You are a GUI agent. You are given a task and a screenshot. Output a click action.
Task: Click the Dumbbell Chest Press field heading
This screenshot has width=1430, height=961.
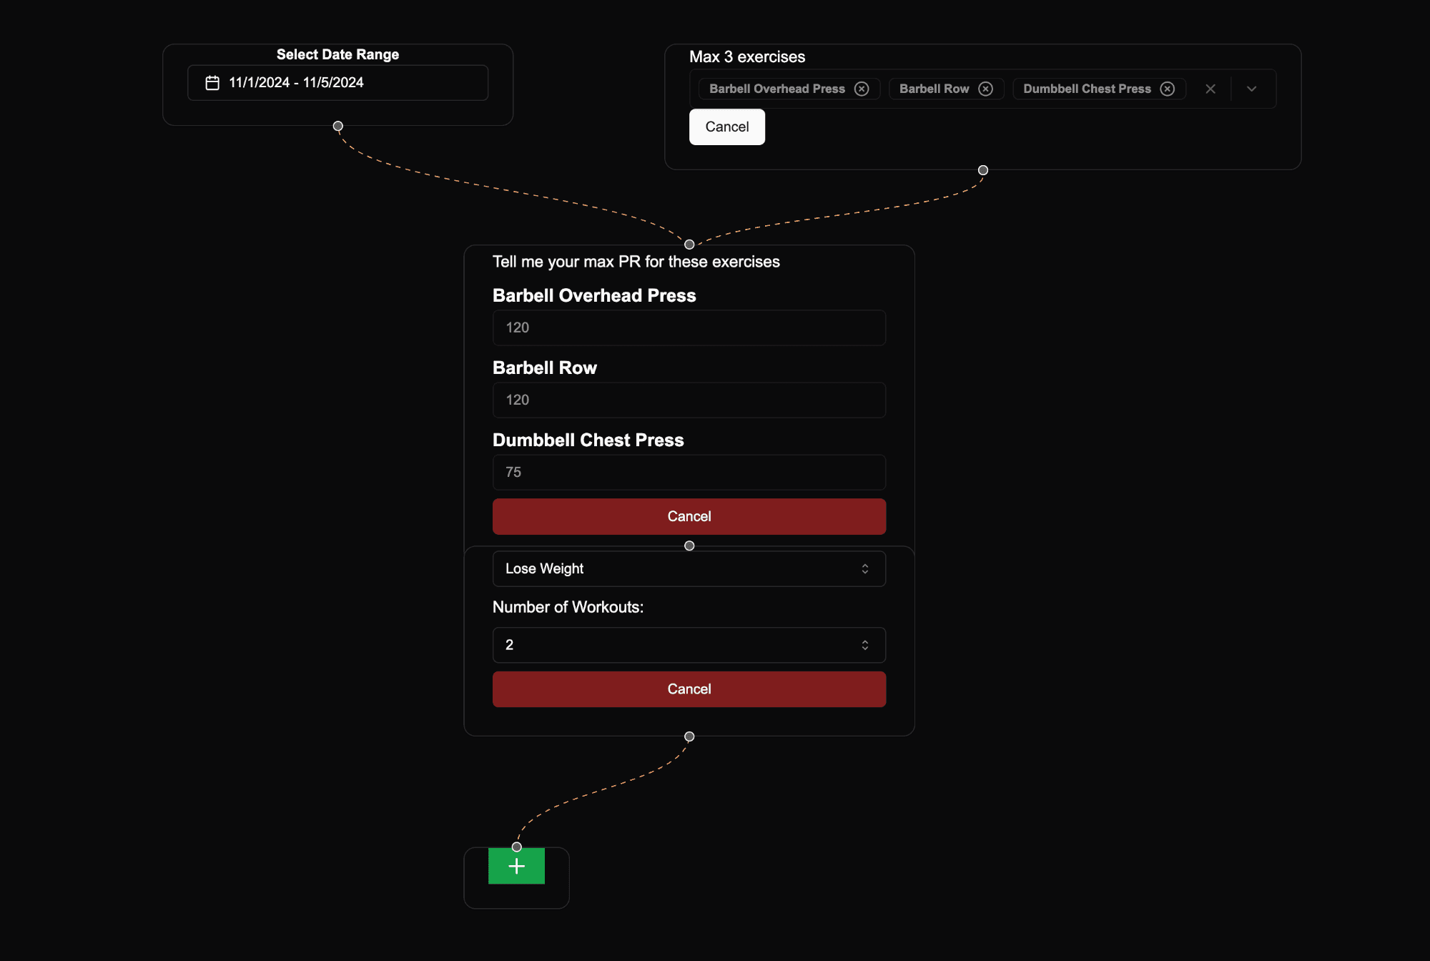588,440
